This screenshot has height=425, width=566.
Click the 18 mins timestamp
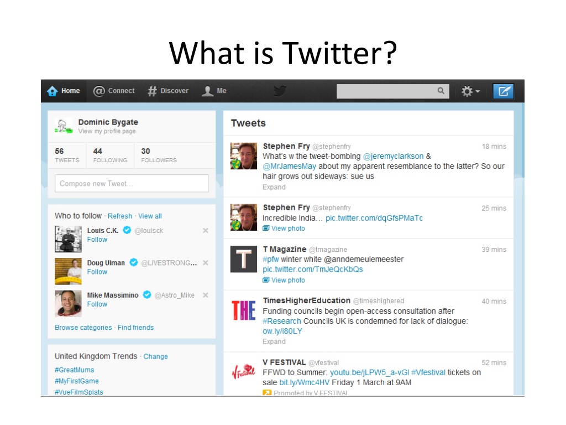coord(494,146)
